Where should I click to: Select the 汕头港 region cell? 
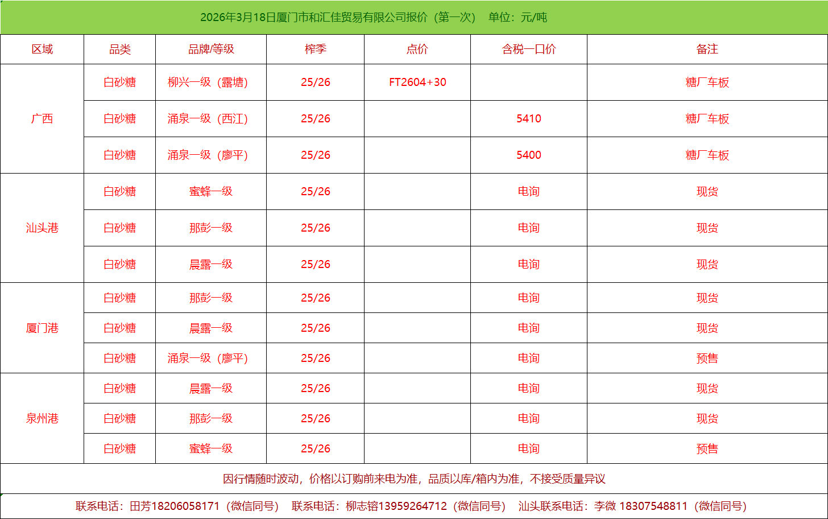[x=42, y=228]
